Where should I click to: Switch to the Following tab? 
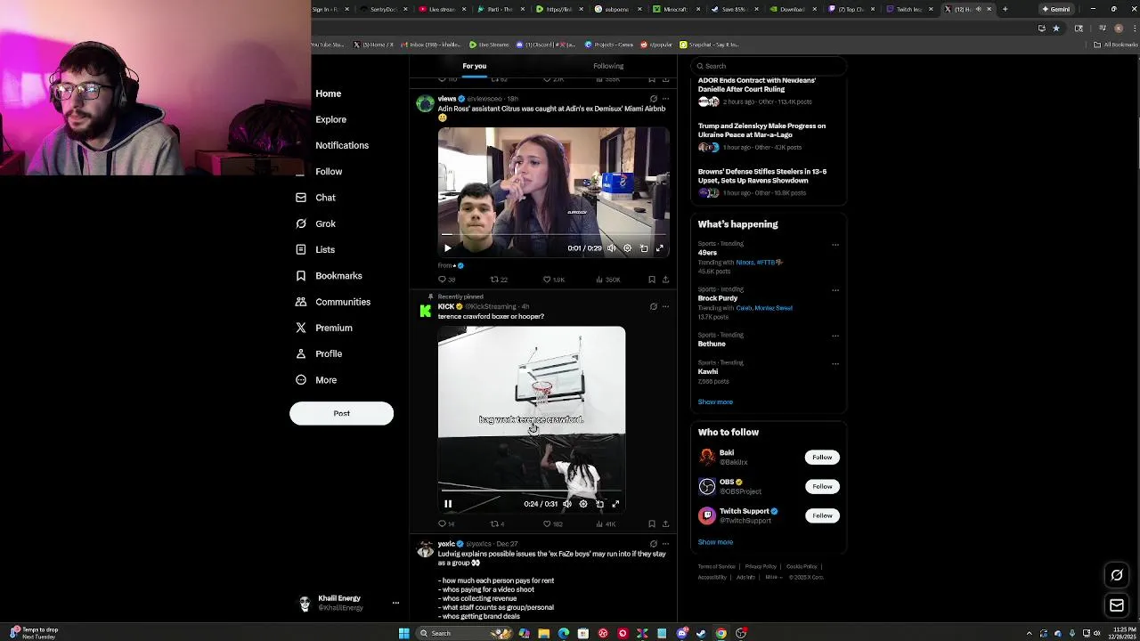point(608,66)
